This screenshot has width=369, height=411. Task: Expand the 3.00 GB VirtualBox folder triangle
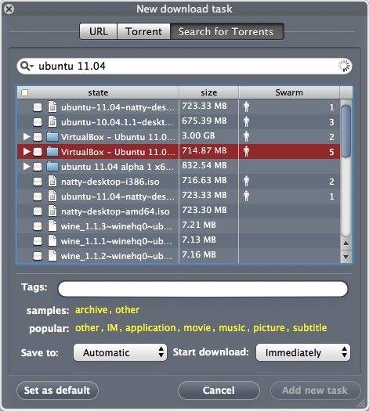26,136
